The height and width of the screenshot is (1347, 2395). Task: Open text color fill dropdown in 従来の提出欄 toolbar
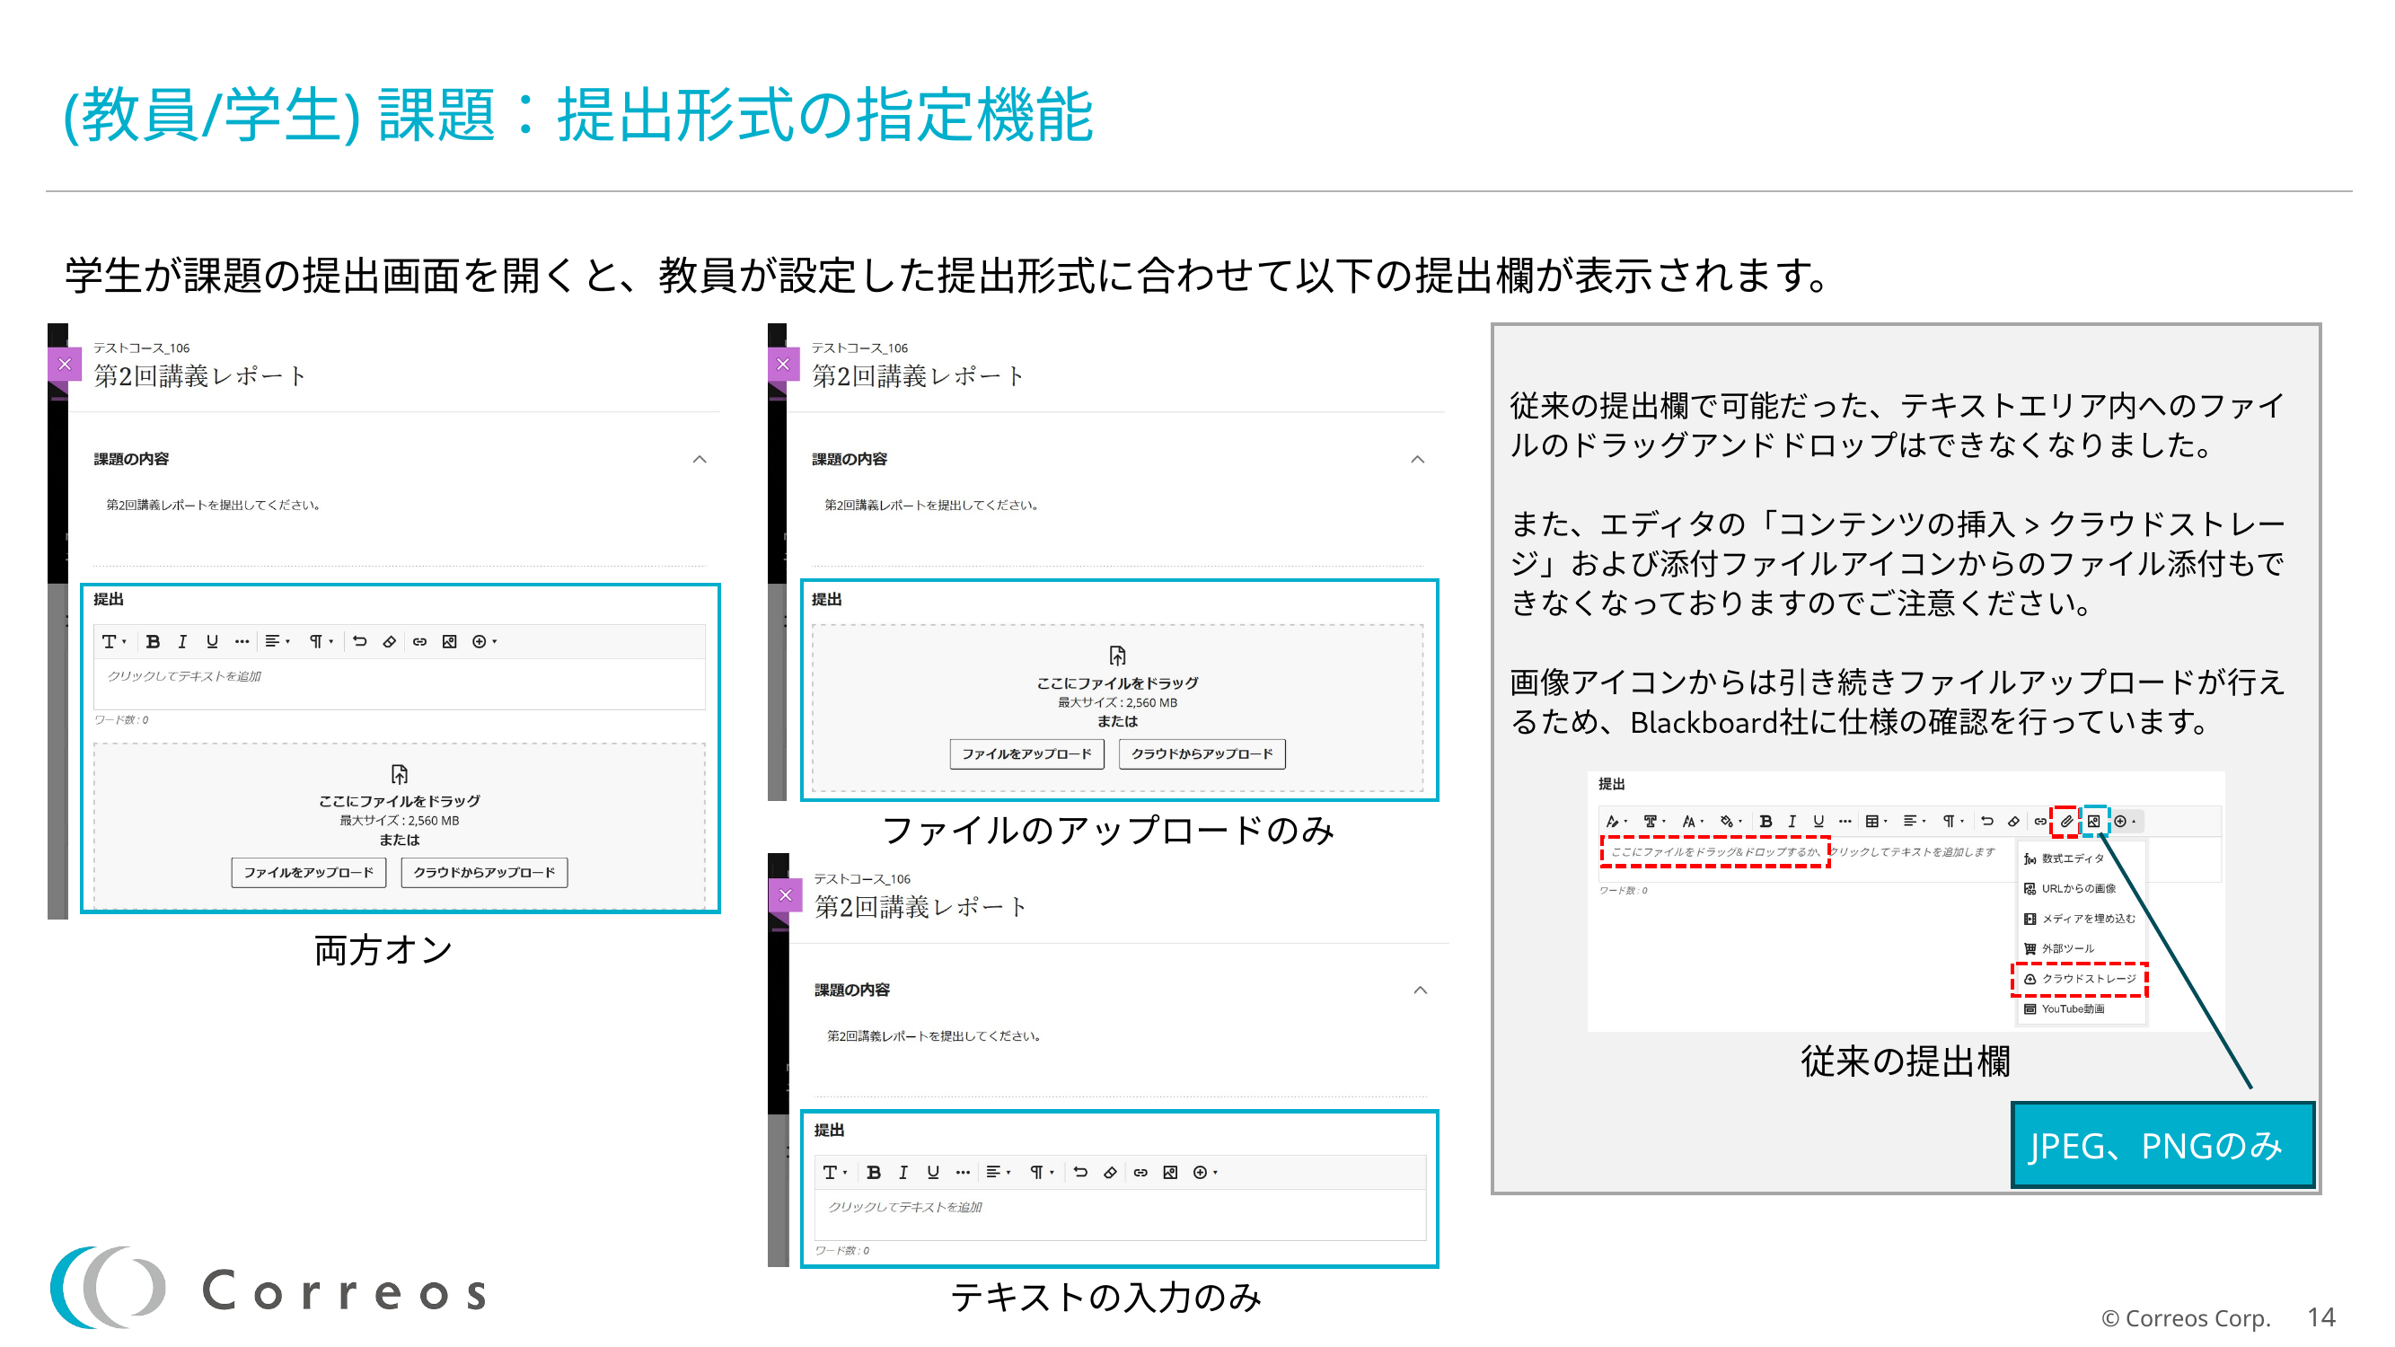pyautogui.click(x=1731, y=821)
